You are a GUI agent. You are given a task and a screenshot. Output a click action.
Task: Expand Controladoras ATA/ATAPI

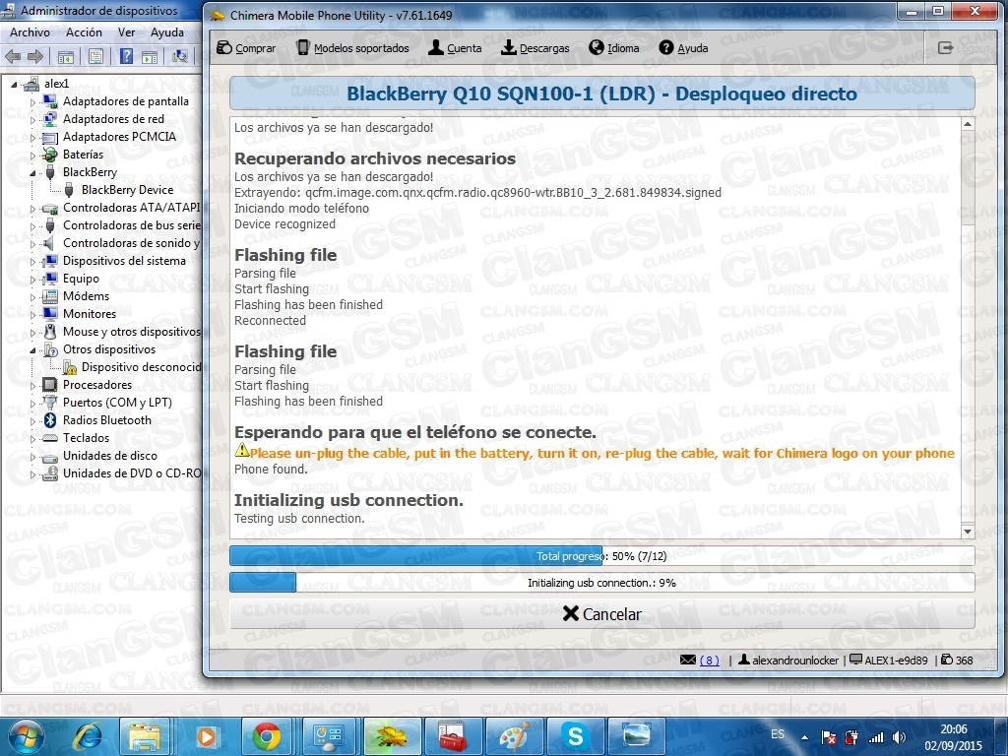32,208
